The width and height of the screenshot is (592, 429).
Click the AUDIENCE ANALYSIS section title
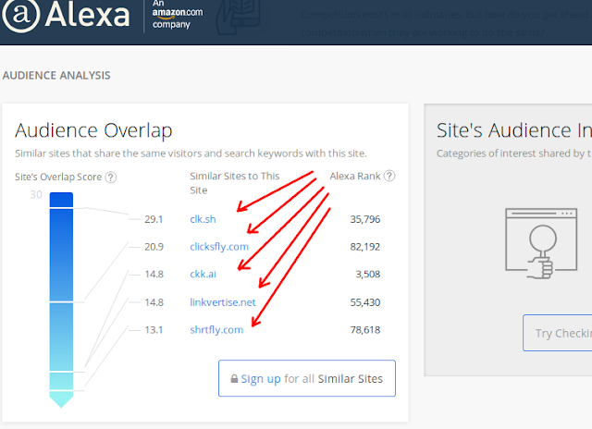click(x=56, y=76)
